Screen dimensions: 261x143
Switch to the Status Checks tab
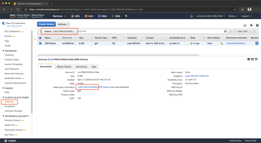pos(64,66)
